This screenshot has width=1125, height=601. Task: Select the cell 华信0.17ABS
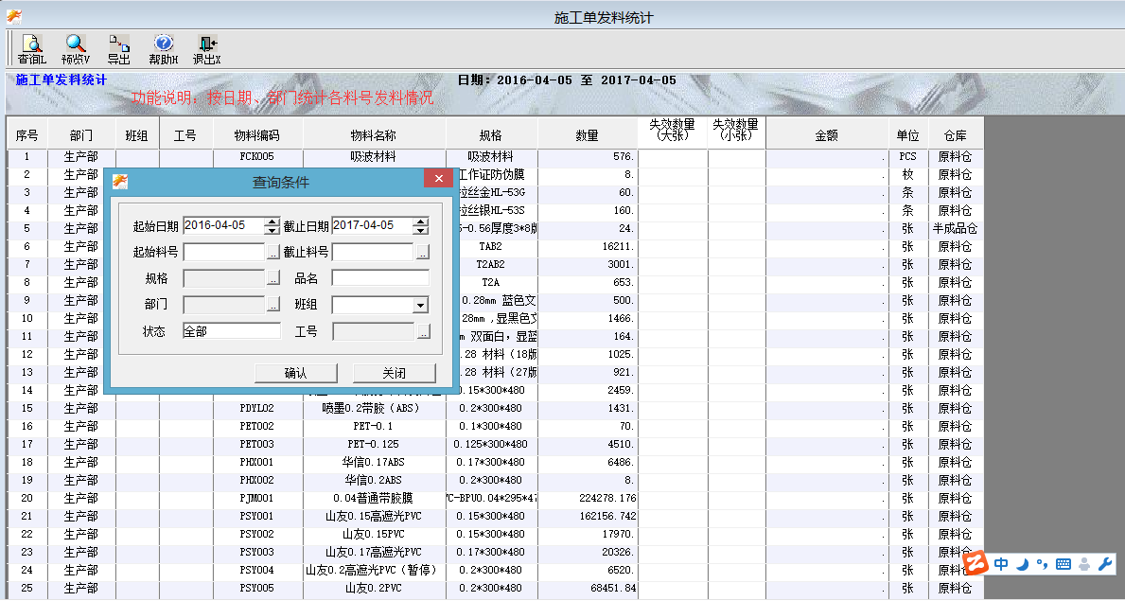point(374,462)
